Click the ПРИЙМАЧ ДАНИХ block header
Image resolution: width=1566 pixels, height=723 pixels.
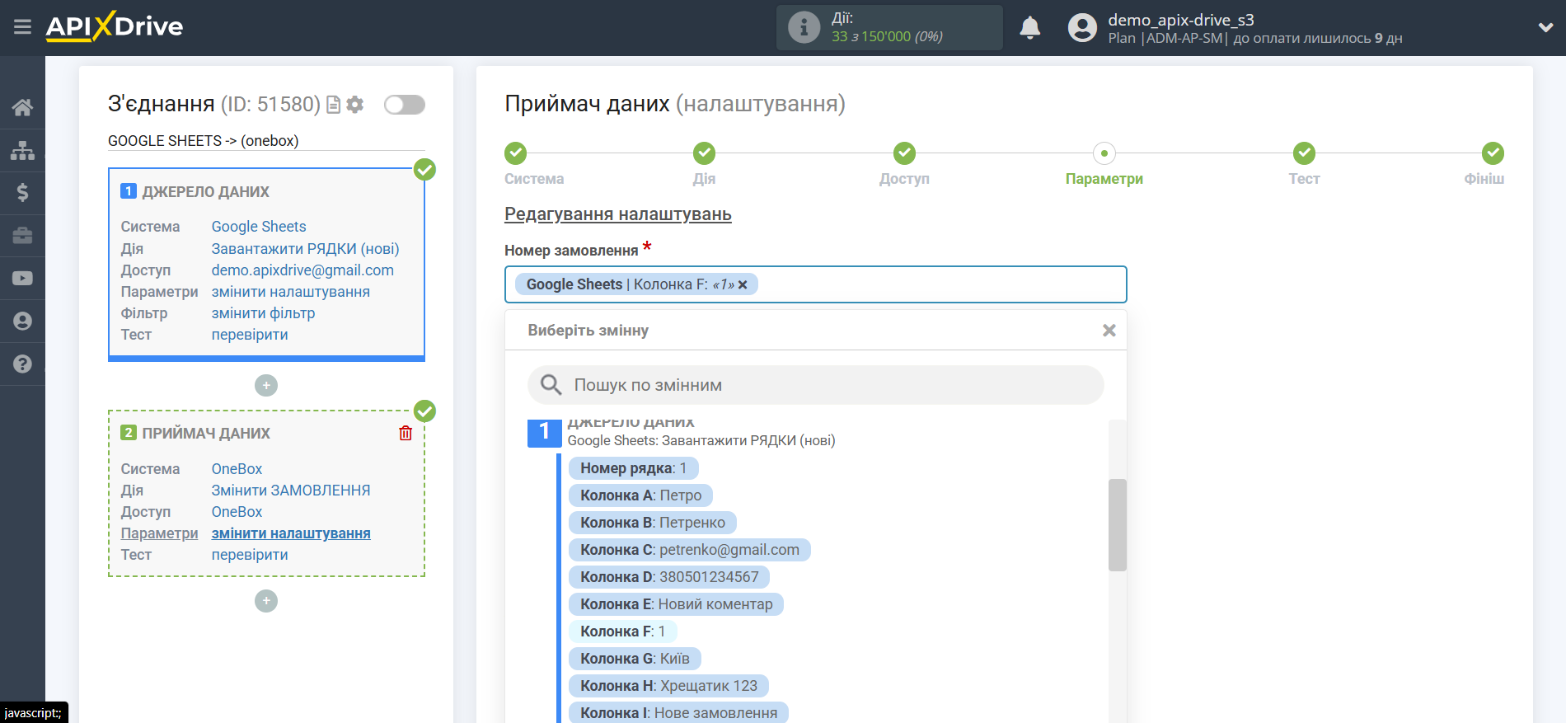click(206, 434)
